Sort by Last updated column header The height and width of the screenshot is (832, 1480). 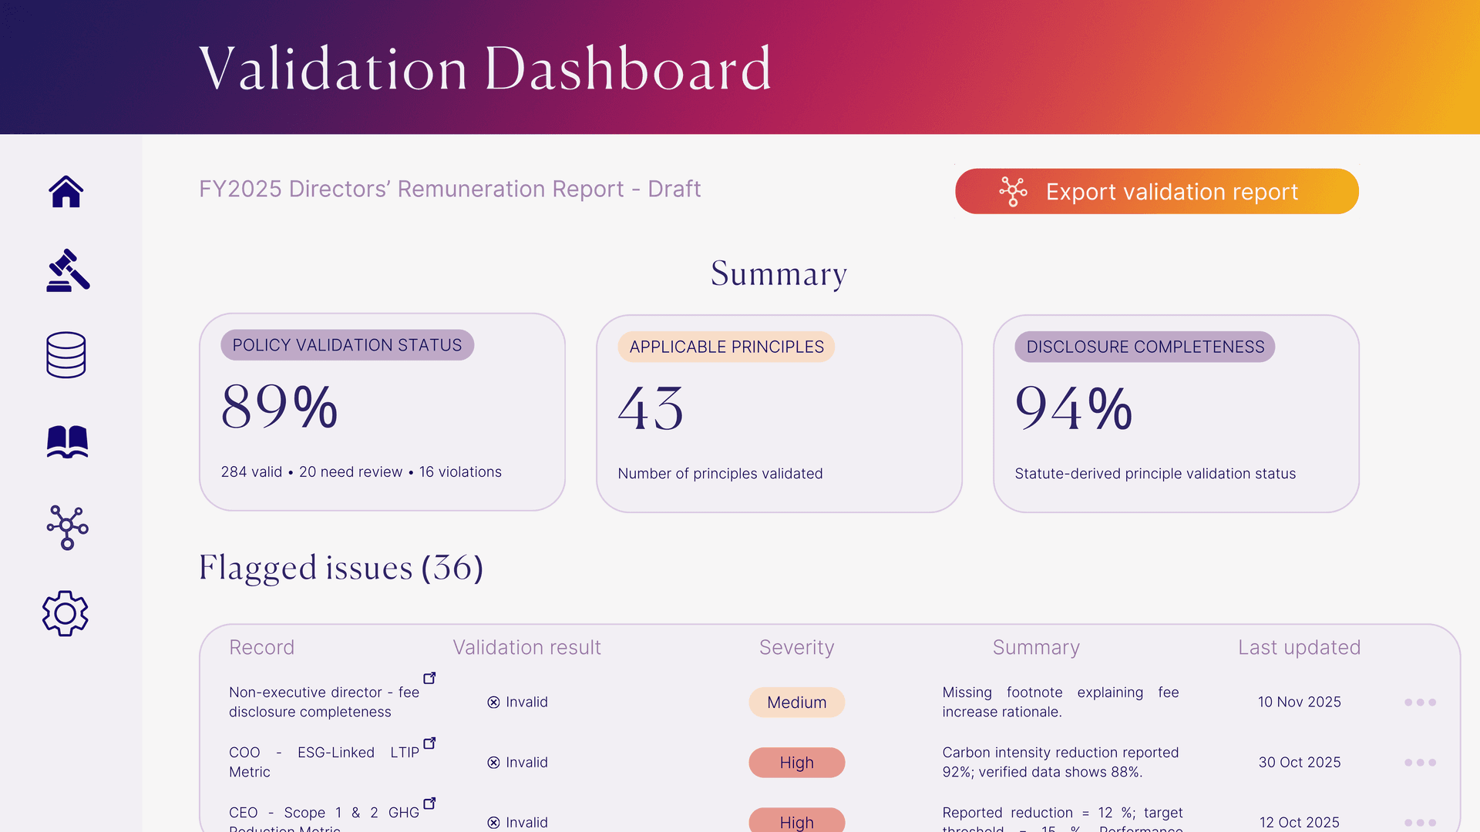coord(1299,648)
